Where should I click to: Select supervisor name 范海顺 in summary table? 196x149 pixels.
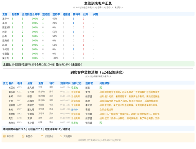pos(5,41)
